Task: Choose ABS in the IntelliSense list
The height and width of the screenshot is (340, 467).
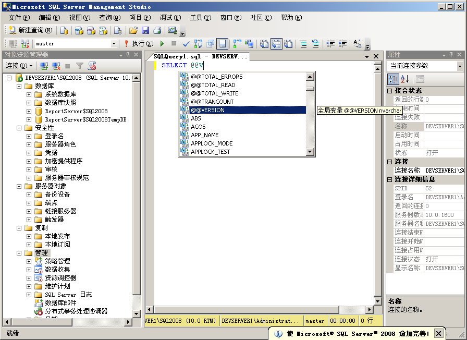Action: click(x=243, y=118)
